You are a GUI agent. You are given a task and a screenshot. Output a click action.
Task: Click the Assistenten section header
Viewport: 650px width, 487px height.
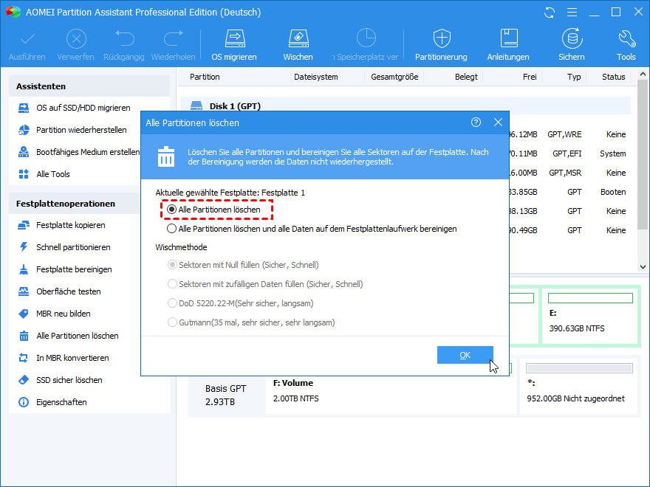[x=89, y=86]
